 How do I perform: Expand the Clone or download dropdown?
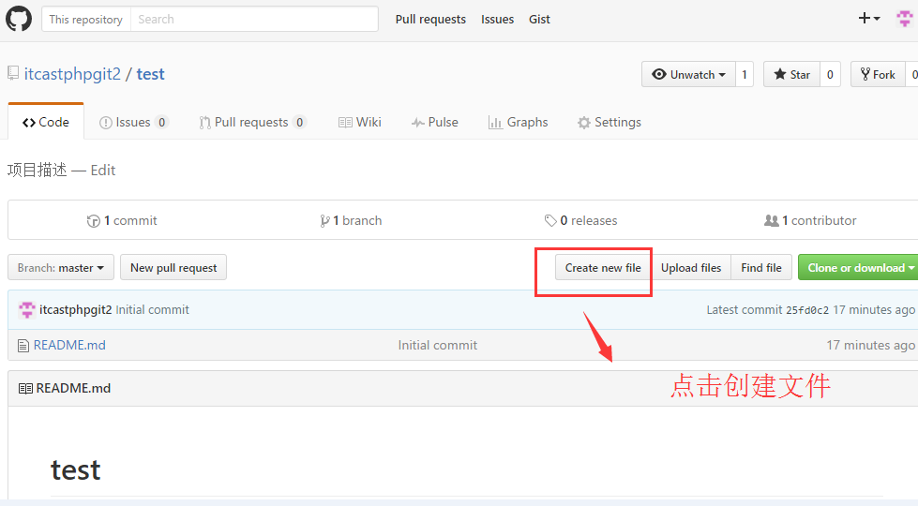[x=858, y=267]
